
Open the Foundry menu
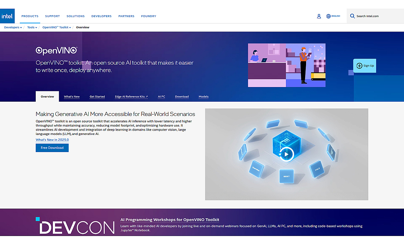149,16
